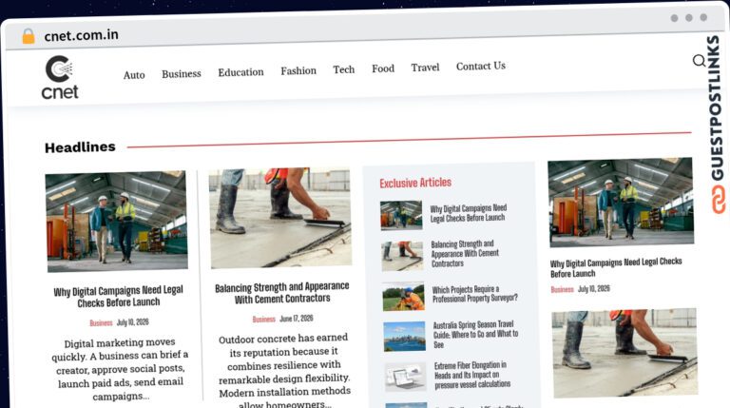The width and height of the screenshot is (730, 408).
Task: Click right sidebar concrete troweling image
Action: click(624, 353)
